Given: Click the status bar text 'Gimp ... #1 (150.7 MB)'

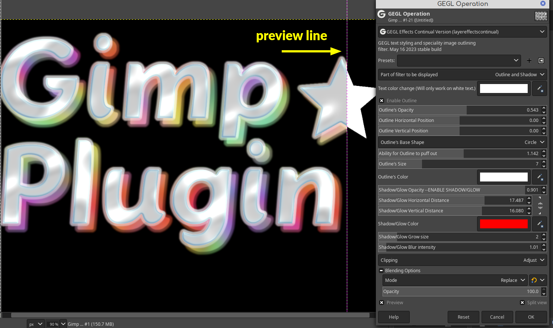Looking at the screenshot, I should pyautogui.click(x=90, y=324).
